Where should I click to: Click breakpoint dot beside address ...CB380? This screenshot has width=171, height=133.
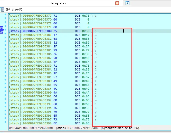pyautogui.click(x=5, y=30)
